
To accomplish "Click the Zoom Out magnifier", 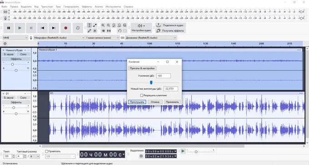I will (x=109, y=25).
